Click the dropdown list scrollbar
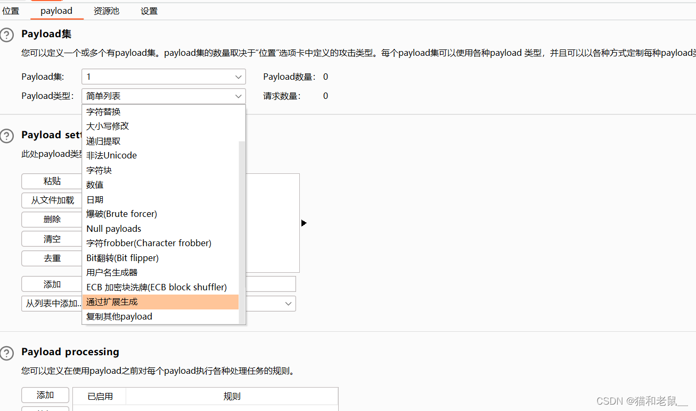 pos(242,232)
